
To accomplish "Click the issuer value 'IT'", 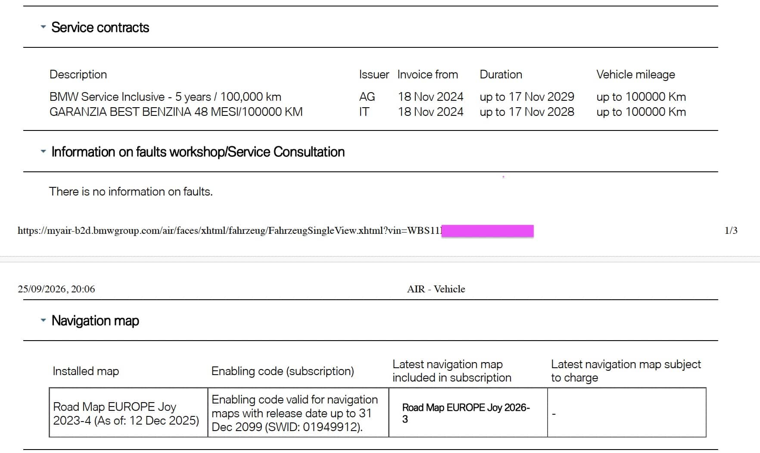I will pos(364,112).
